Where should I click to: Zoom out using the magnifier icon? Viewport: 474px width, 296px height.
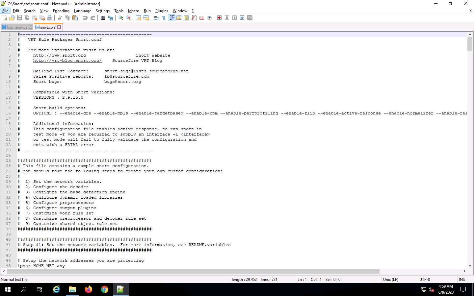[128, 18]
